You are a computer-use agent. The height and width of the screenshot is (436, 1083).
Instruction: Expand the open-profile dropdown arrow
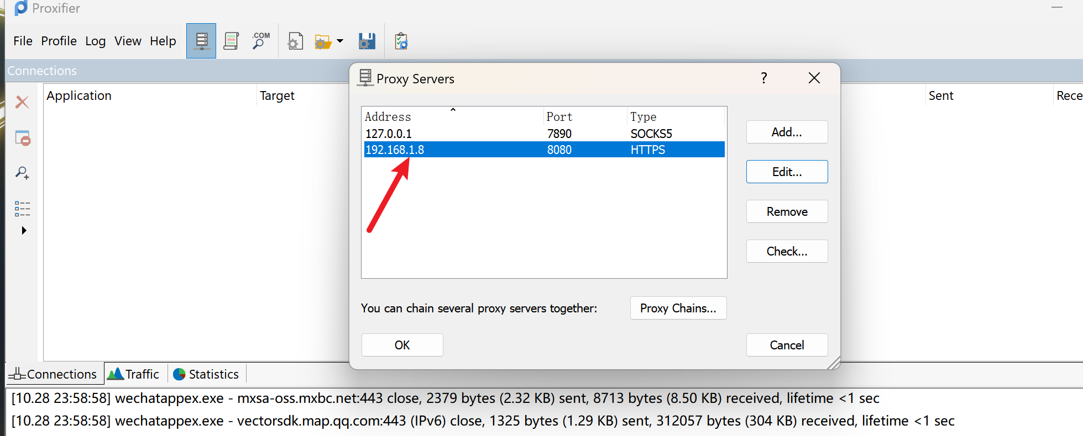pyautogui.click(x=340, y=41)
